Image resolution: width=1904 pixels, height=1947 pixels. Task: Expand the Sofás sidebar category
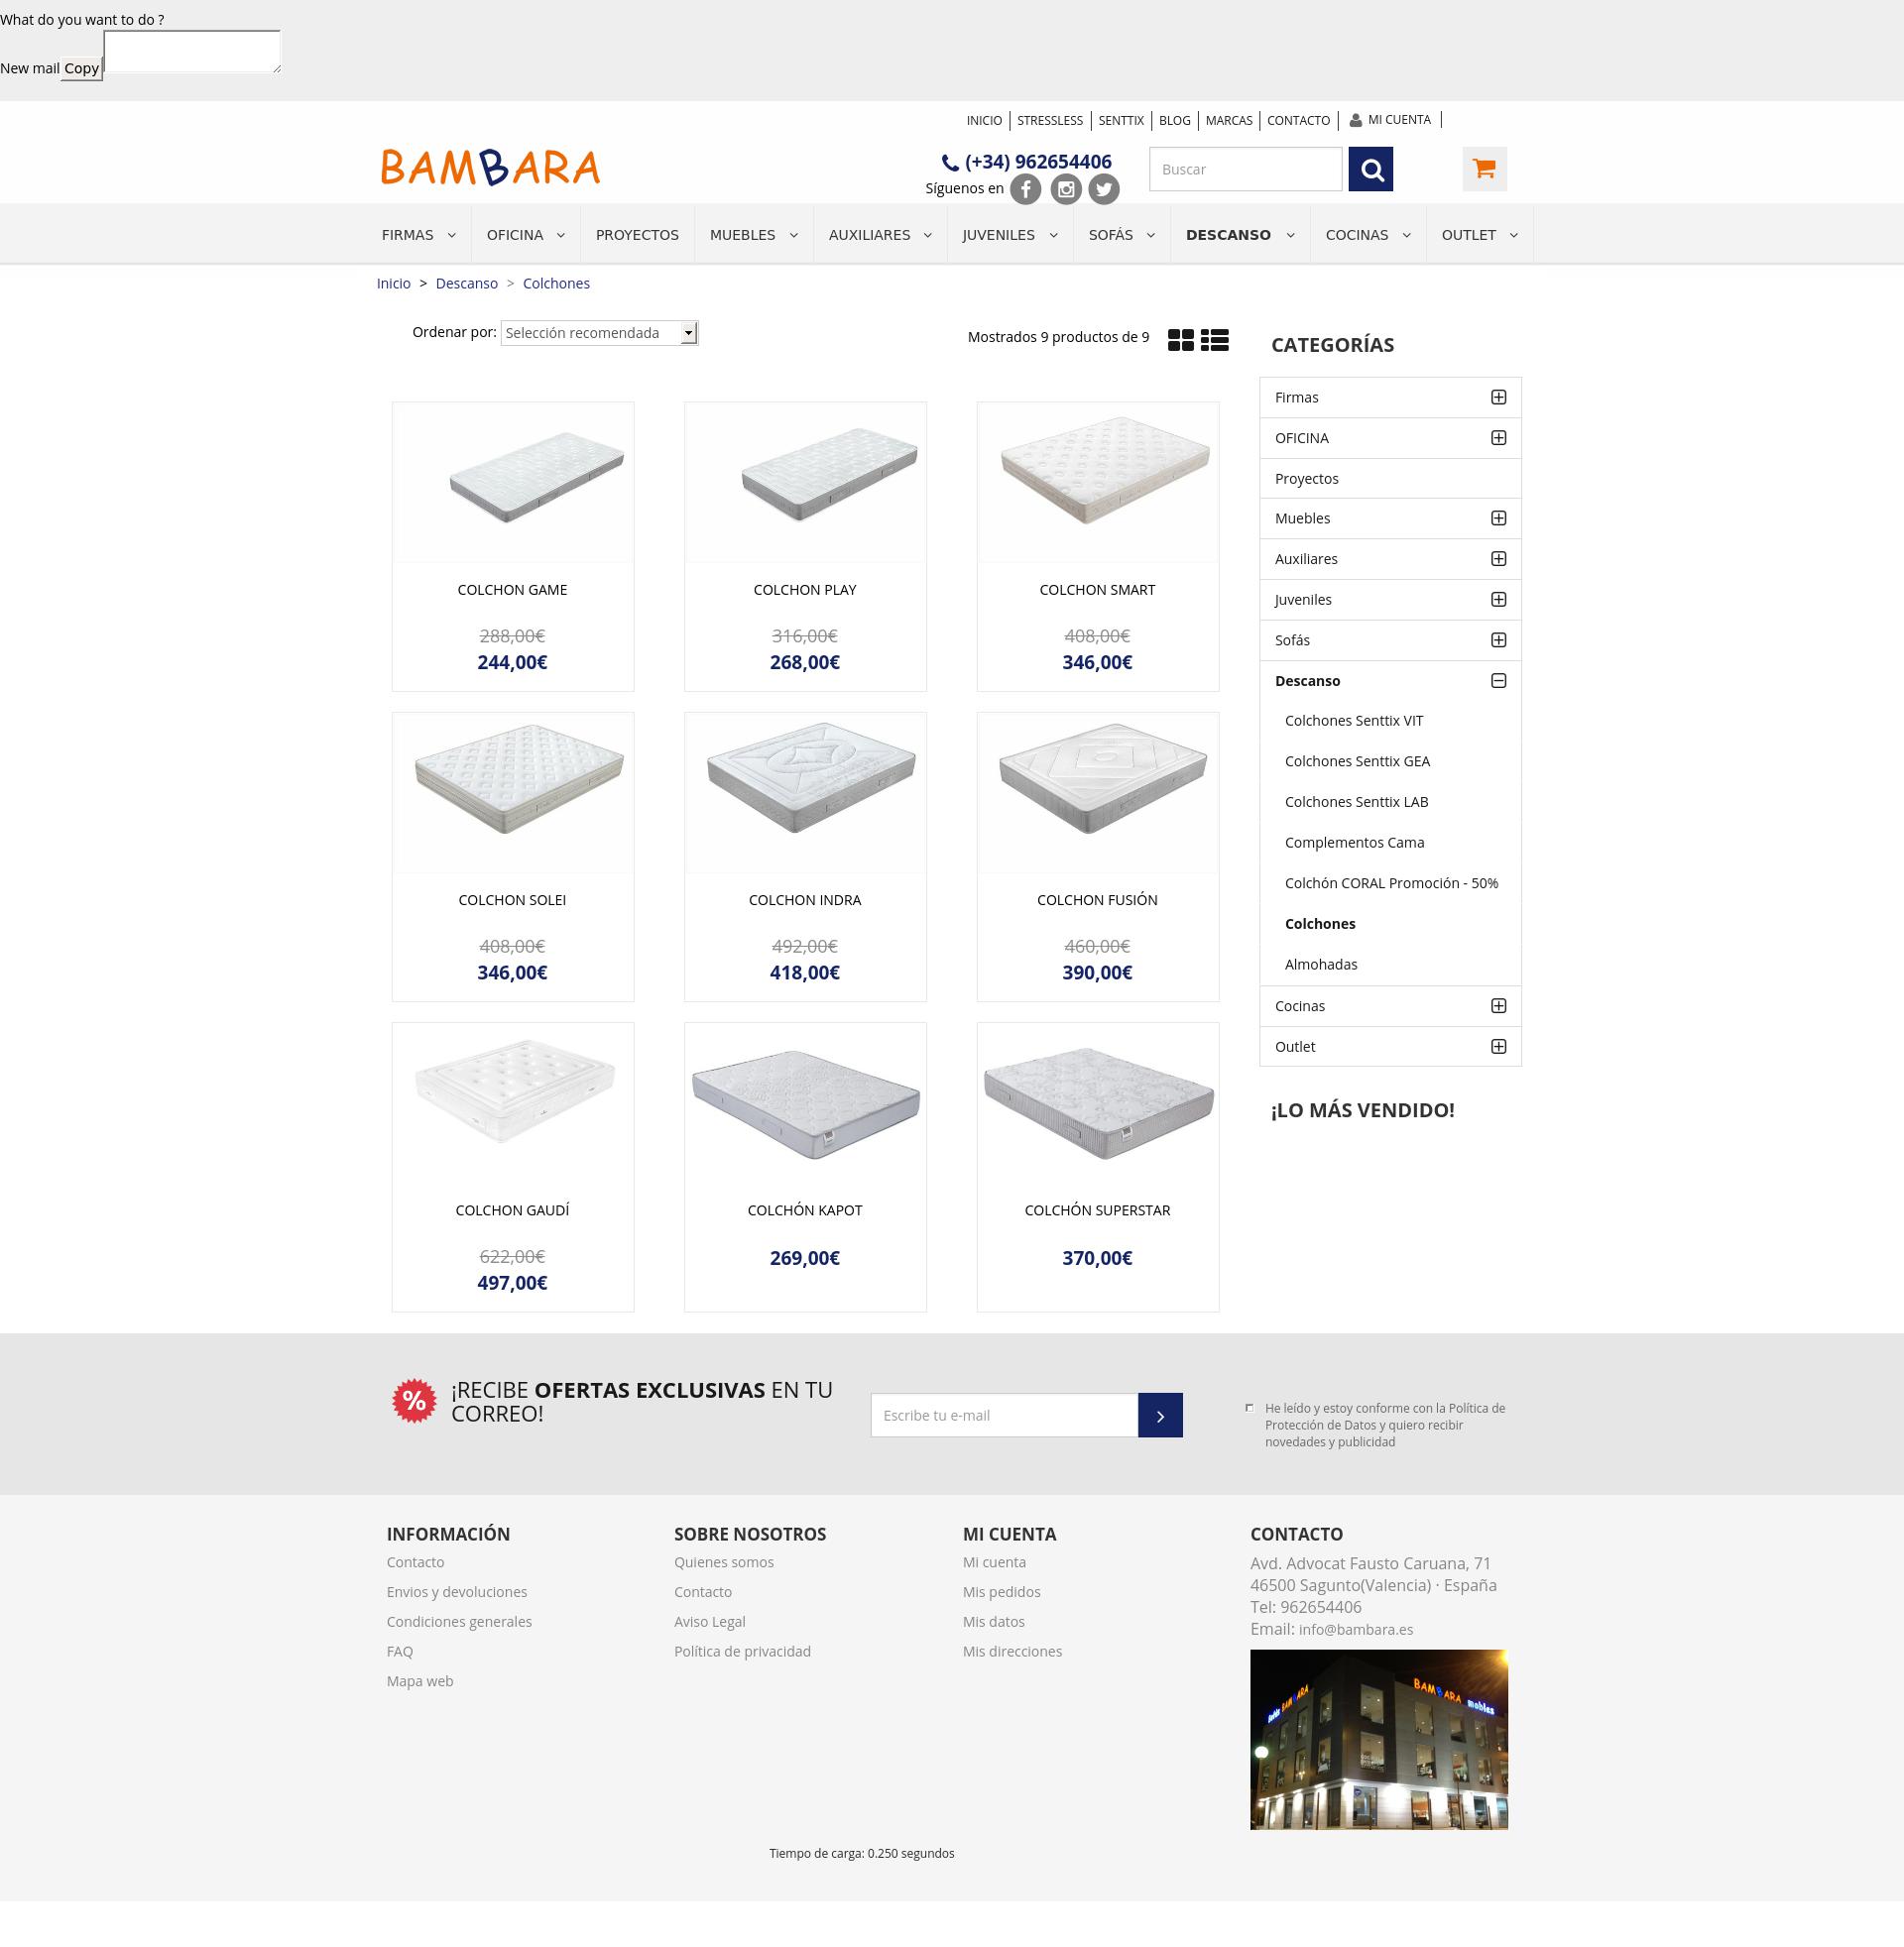pyautogui.click(x=1498, y=639)
